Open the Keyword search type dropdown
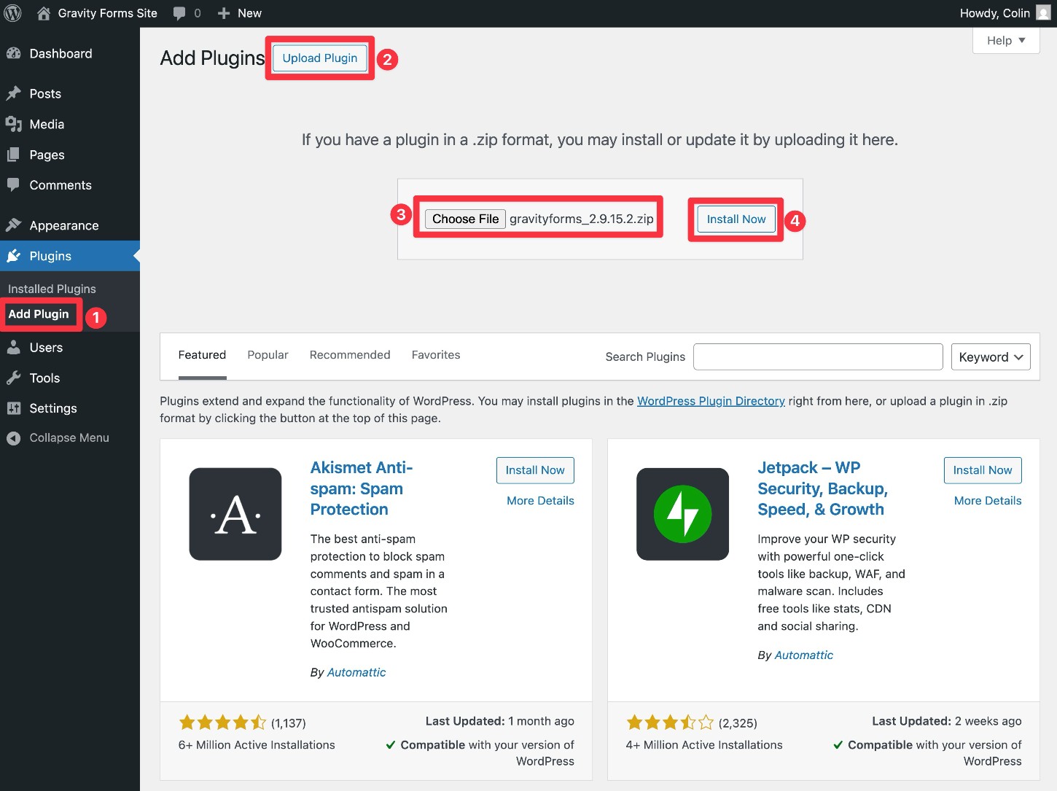This screenshot has height=791, width=1057. (x=991, y=356)
